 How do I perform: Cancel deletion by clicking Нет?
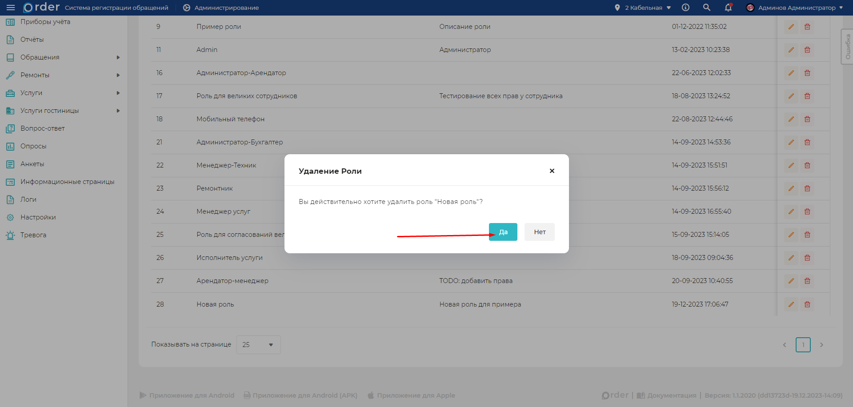(539, 232)
